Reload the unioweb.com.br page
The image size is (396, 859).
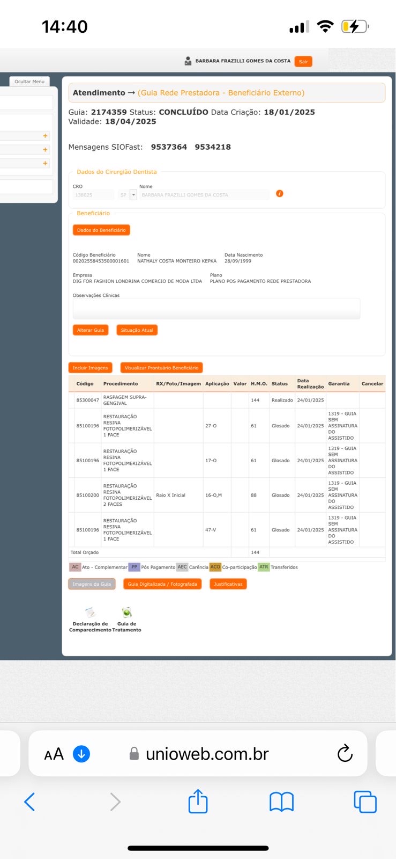(x=345, y=754)
